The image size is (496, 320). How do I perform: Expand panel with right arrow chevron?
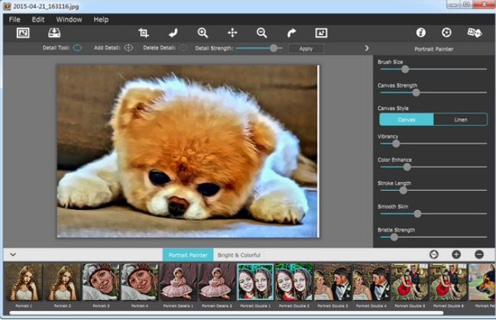pos(367,48)
